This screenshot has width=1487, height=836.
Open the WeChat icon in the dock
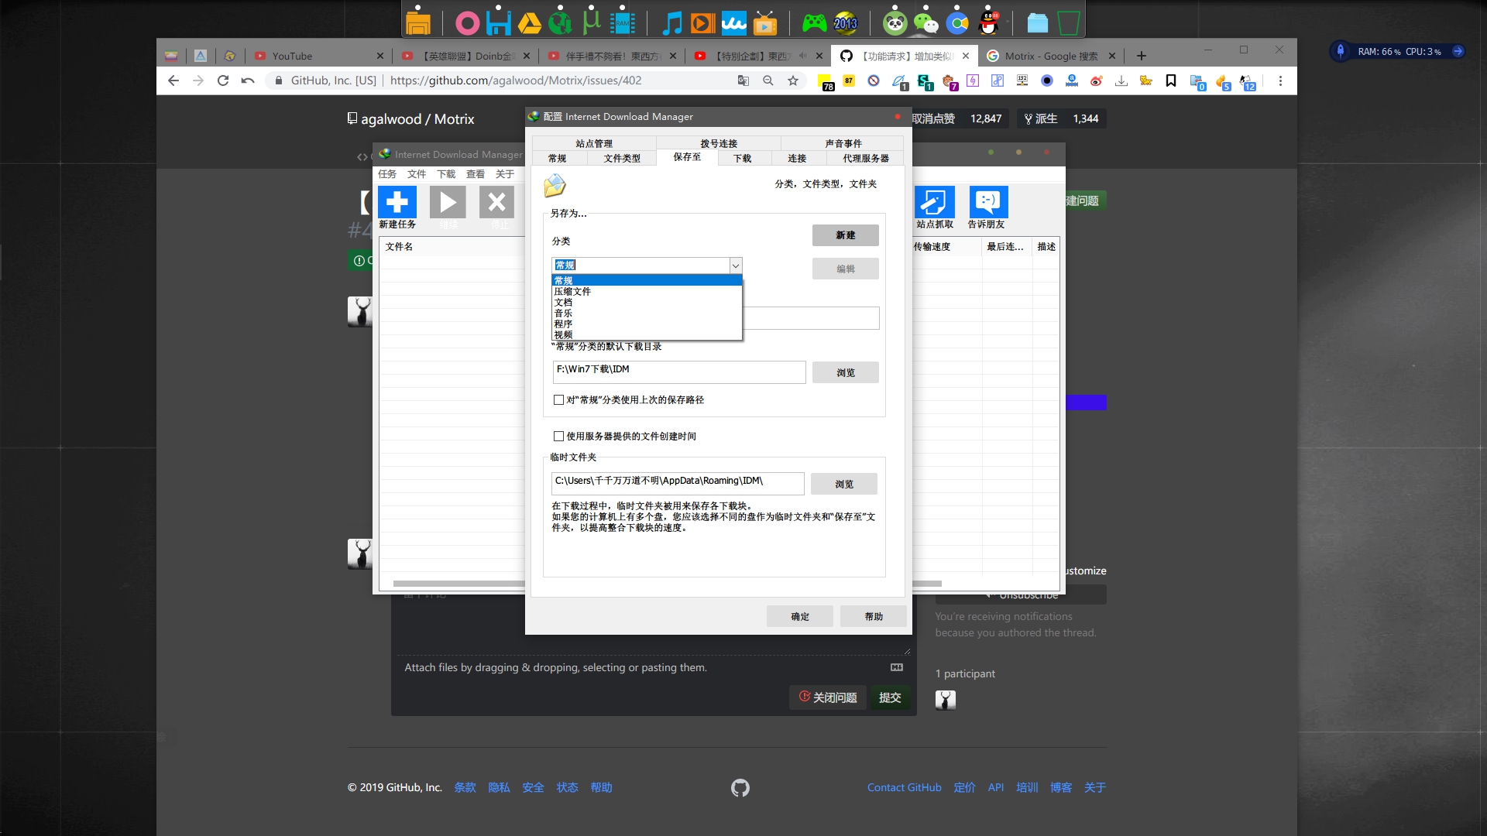[x=926, y=23]
